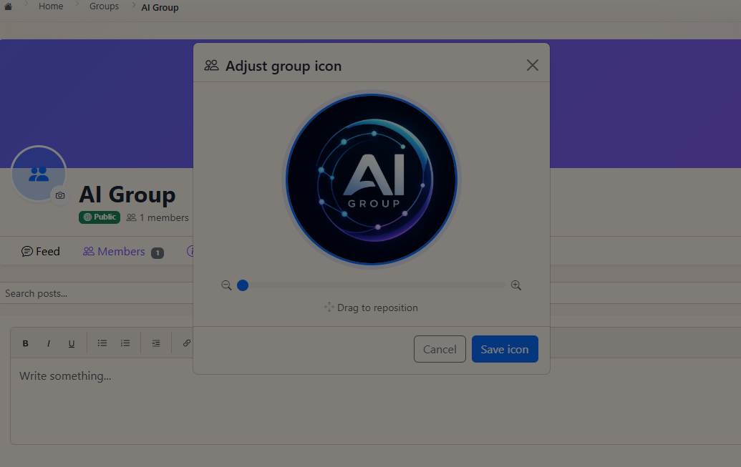Open the Members tab
Viewport: 741px width, 467px height.
click(115, 252)
